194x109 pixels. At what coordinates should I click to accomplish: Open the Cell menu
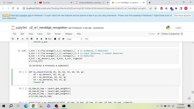click(48, 34)
